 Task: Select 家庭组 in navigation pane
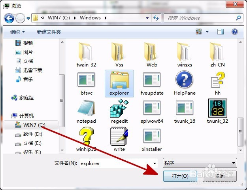22,98
